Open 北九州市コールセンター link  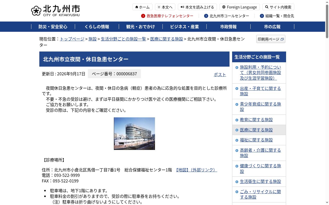[x=226, y=16]
